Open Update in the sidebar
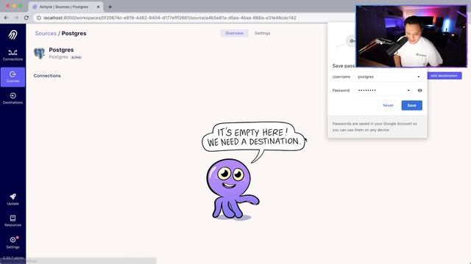 pos(13,199)
